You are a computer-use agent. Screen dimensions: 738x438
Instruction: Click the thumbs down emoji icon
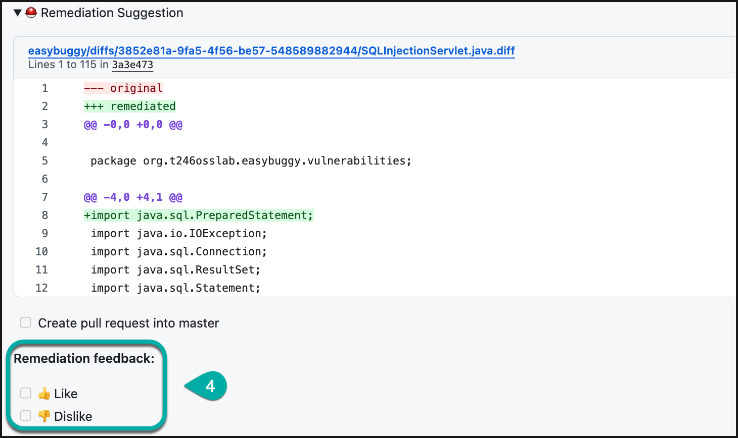click(x=44, y=416)
